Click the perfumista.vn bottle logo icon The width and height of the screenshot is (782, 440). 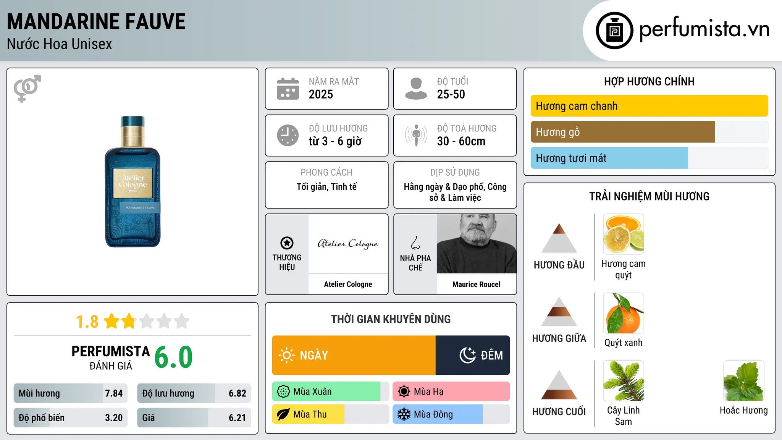(x=614, y=31)
